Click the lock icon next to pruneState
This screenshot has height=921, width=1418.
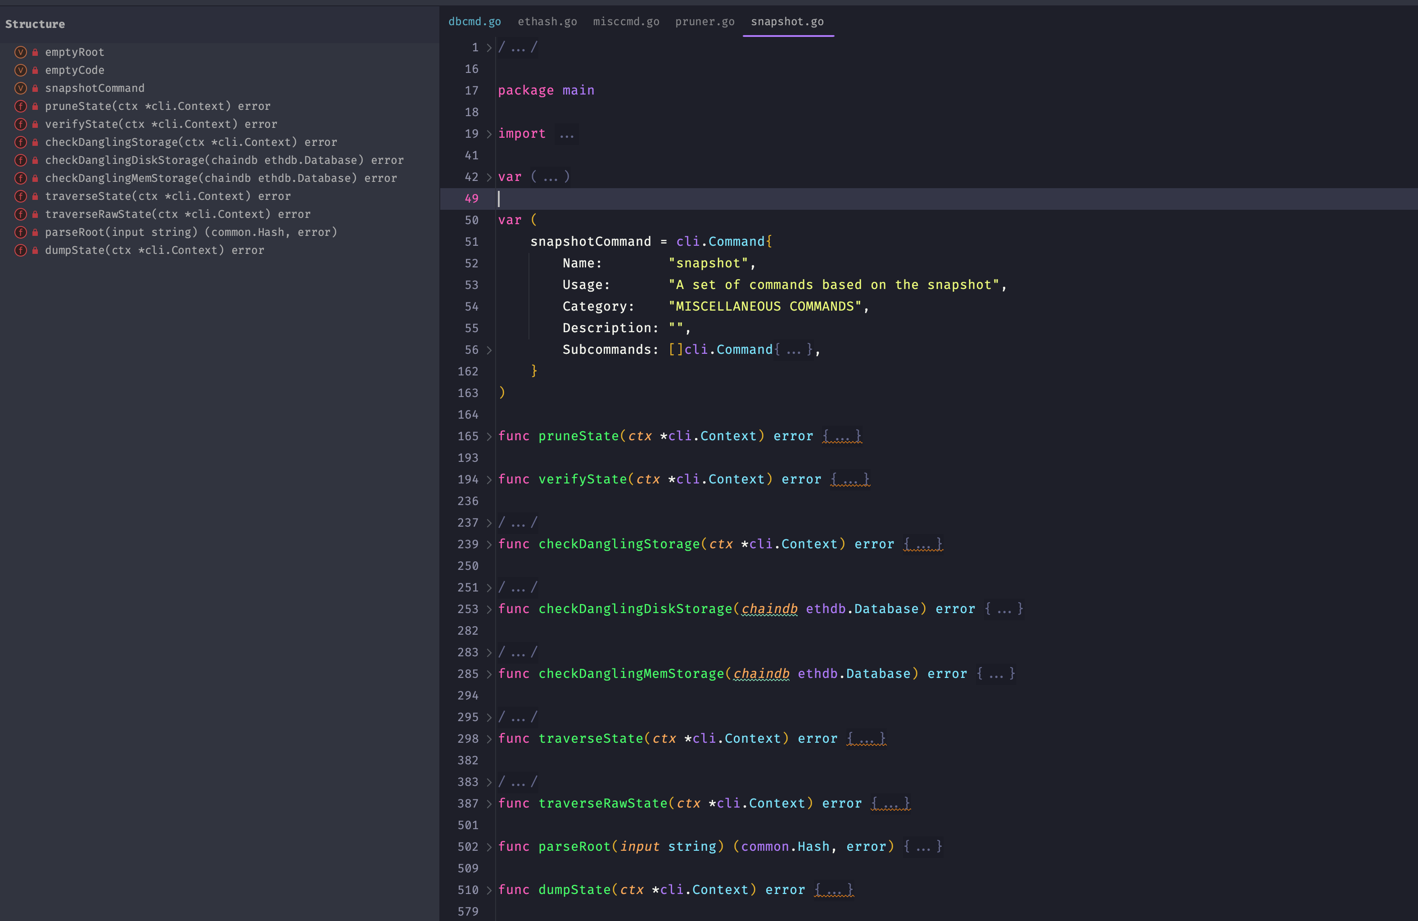(35, 106)
